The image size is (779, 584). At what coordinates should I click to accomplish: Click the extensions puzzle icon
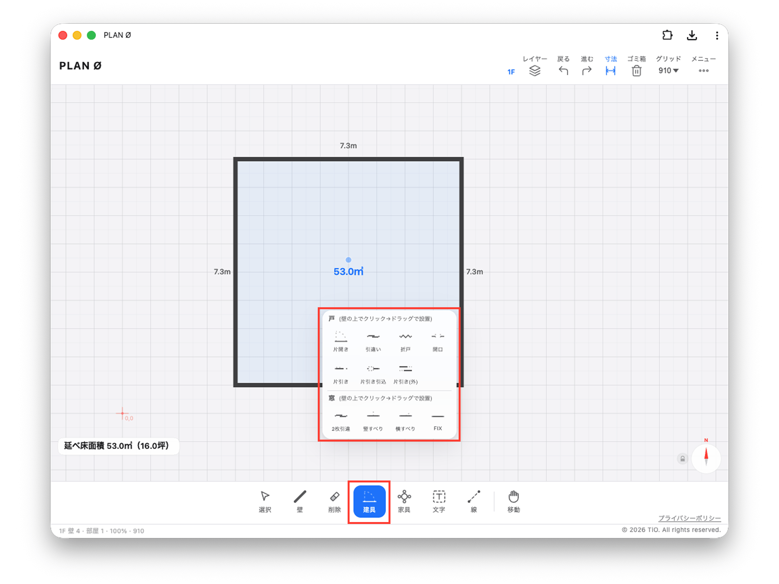pyautogui.click(x=667, y=35)
